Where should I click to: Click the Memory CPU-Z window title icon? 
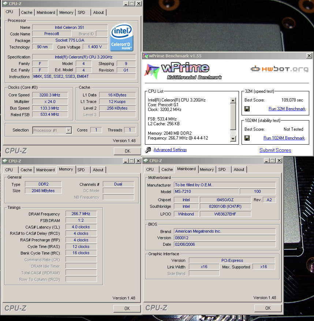click(x=5, y=161)
